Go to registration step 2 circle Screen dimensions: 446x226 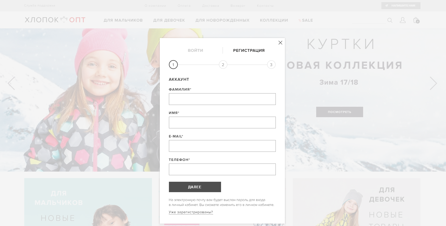[223, 65]
